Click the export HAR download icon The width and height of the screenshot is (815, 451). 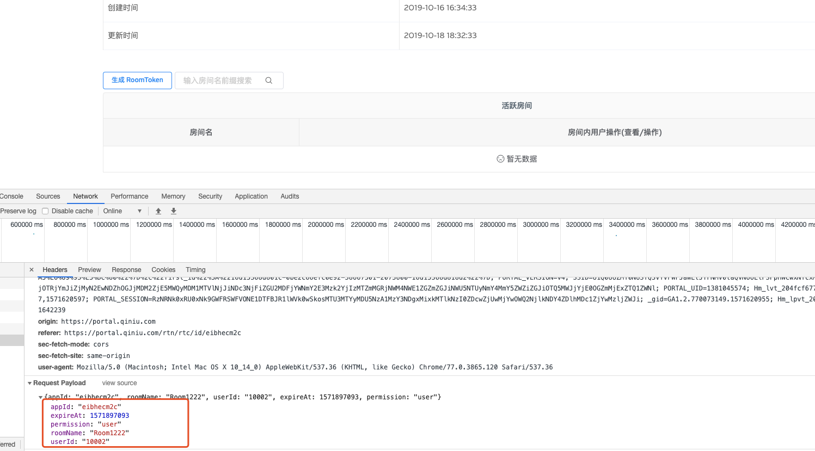[x=174, y=211]
